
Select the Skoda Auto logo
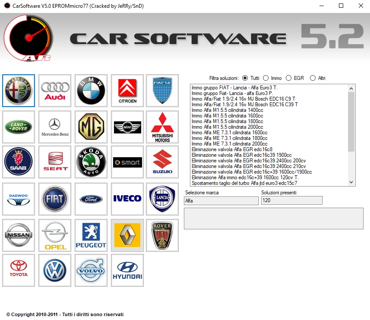pos(91,162)
